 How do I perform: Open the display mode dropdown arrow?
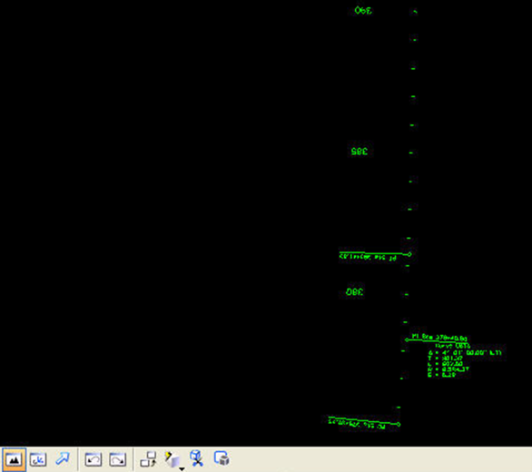[x=182, y=468]
